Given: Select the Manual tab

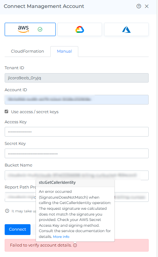Looking at the screenshot, I should point(64,51).
